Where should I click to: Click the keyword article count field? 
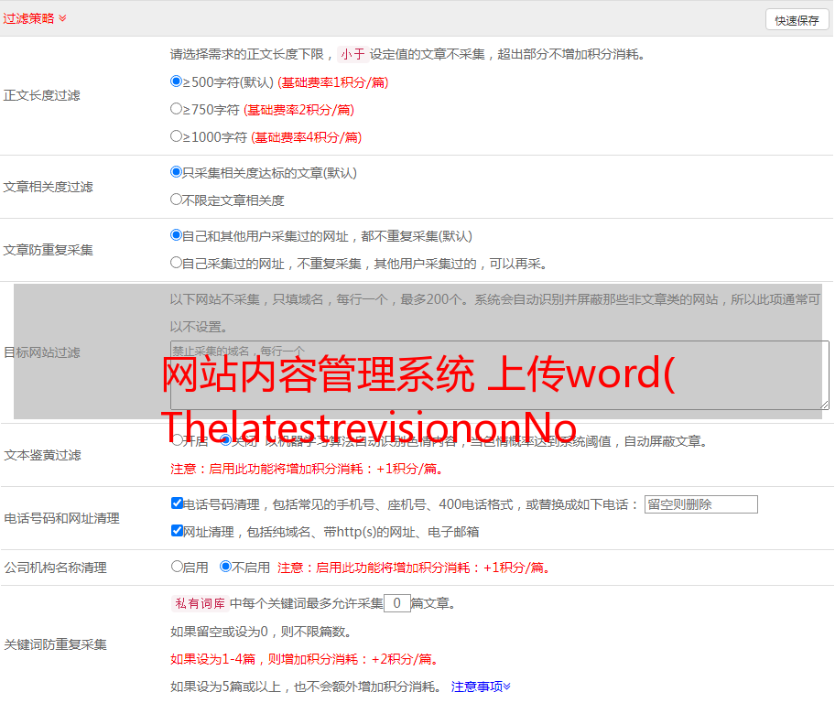coord(396,603)
